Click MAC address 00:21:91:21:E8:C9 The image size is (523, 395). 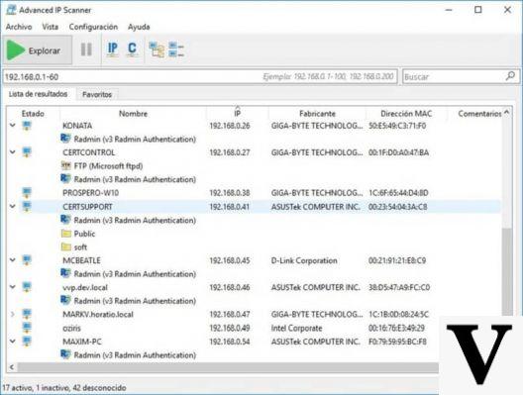pyautogui.click(x=397, y=260)
